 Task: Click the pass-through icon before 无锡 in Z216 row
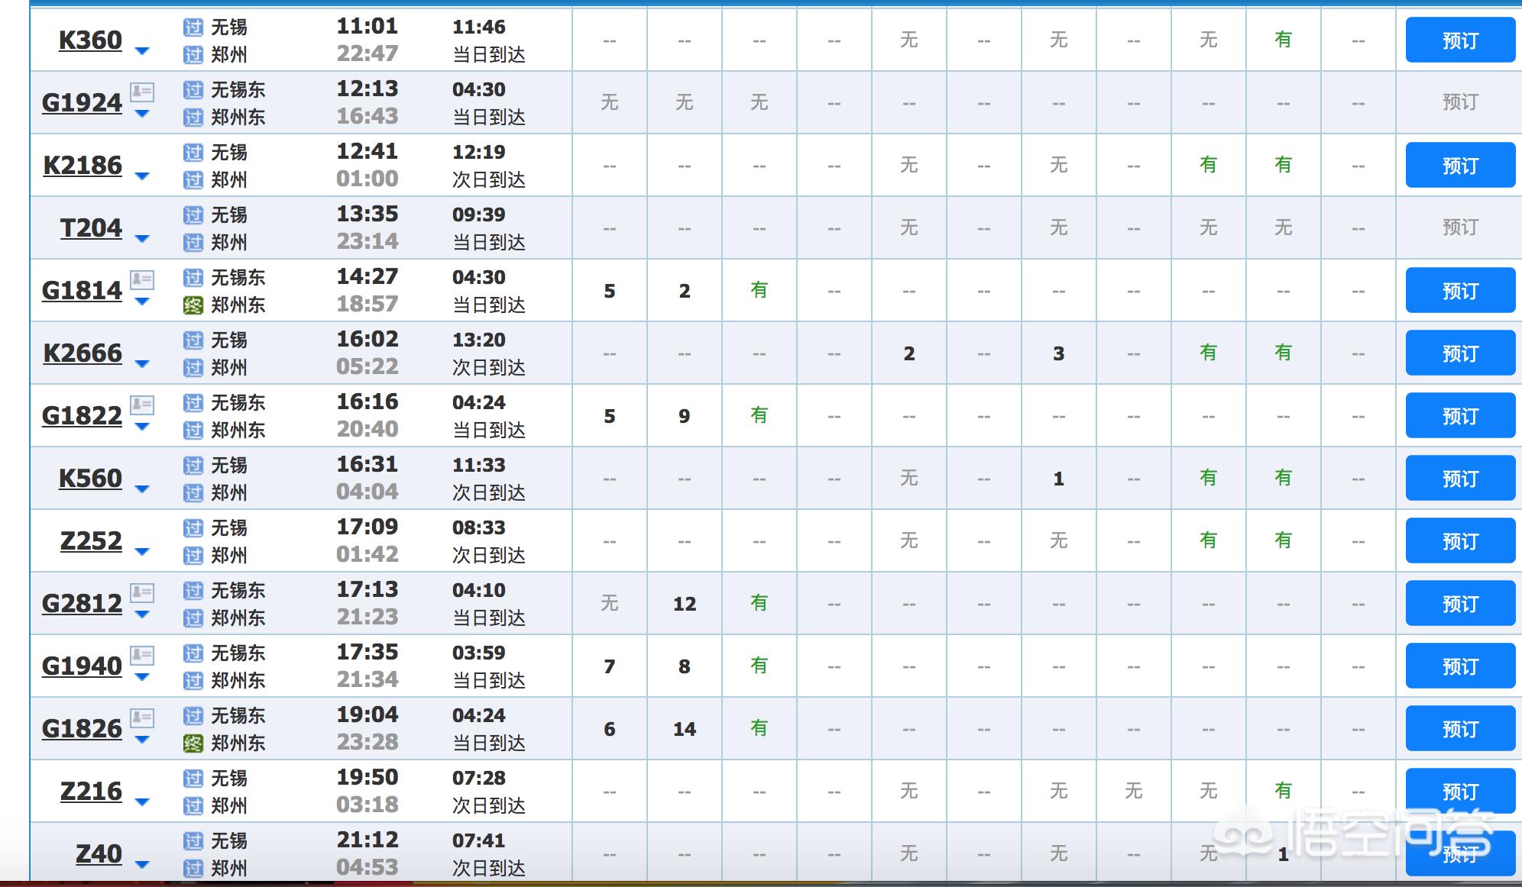point(193,779)
